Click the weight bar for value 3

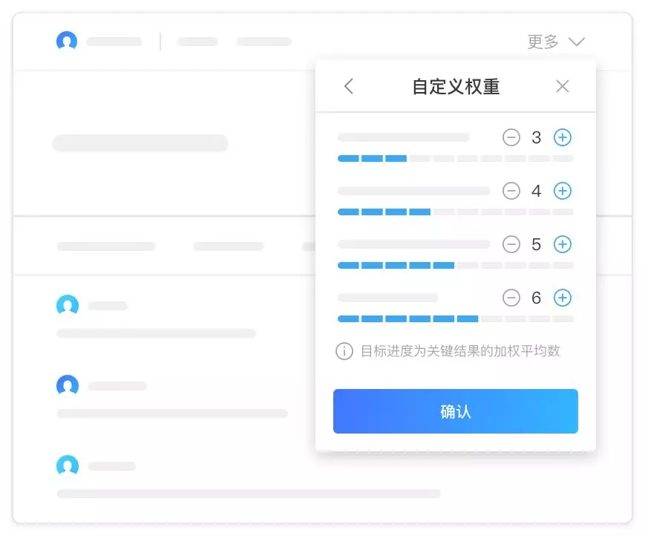pyautogui.click(x=456, y=158)
